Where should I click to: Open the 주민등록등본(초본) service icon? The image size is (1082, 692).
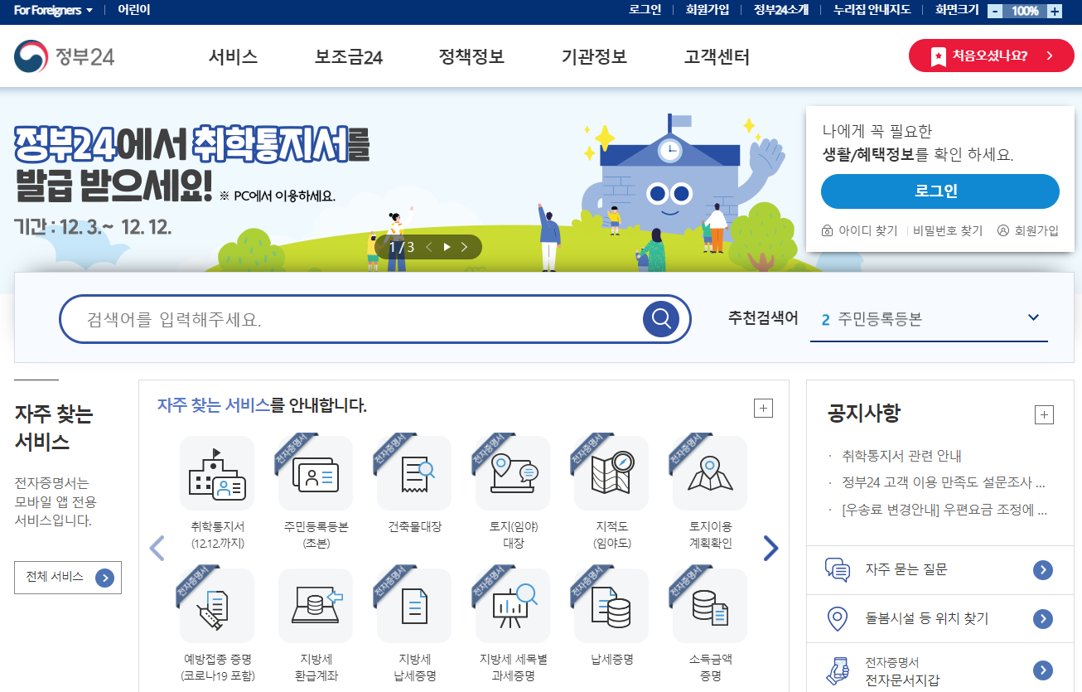coord(316,473)
